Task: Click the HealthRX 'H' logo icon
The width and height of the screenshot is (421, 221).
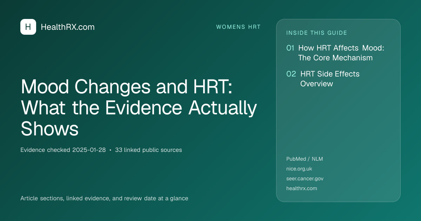Action: coord(28,27)
